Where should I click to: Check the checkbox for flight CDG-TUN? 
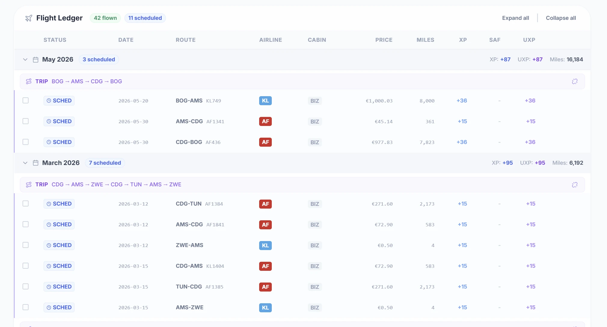26,203
